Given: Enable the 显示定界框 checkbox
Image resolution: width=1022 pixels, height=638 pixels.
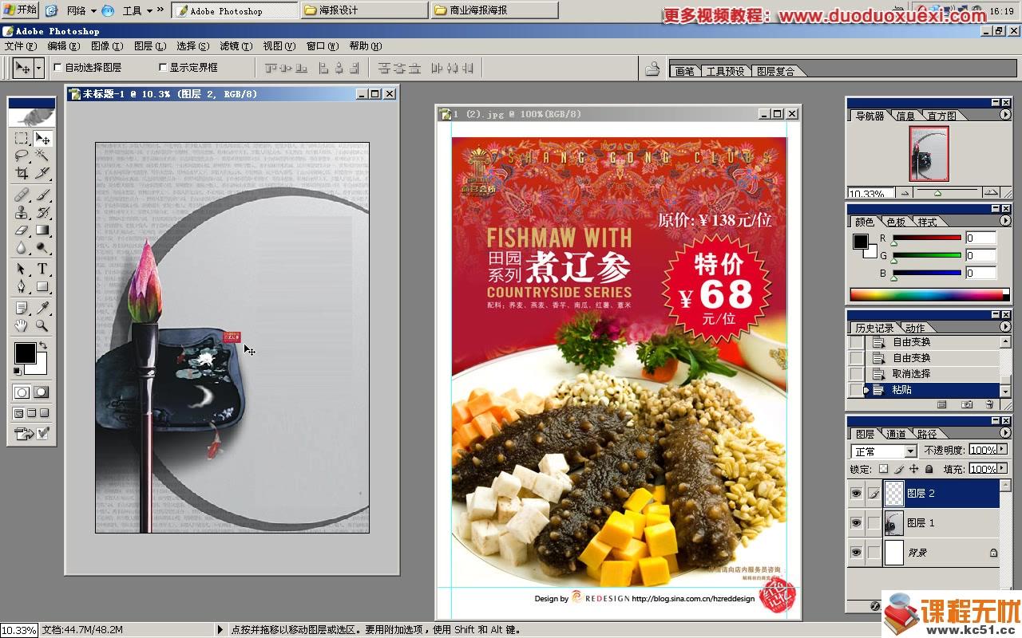Looking at the screenshot, I should (163, 68).
